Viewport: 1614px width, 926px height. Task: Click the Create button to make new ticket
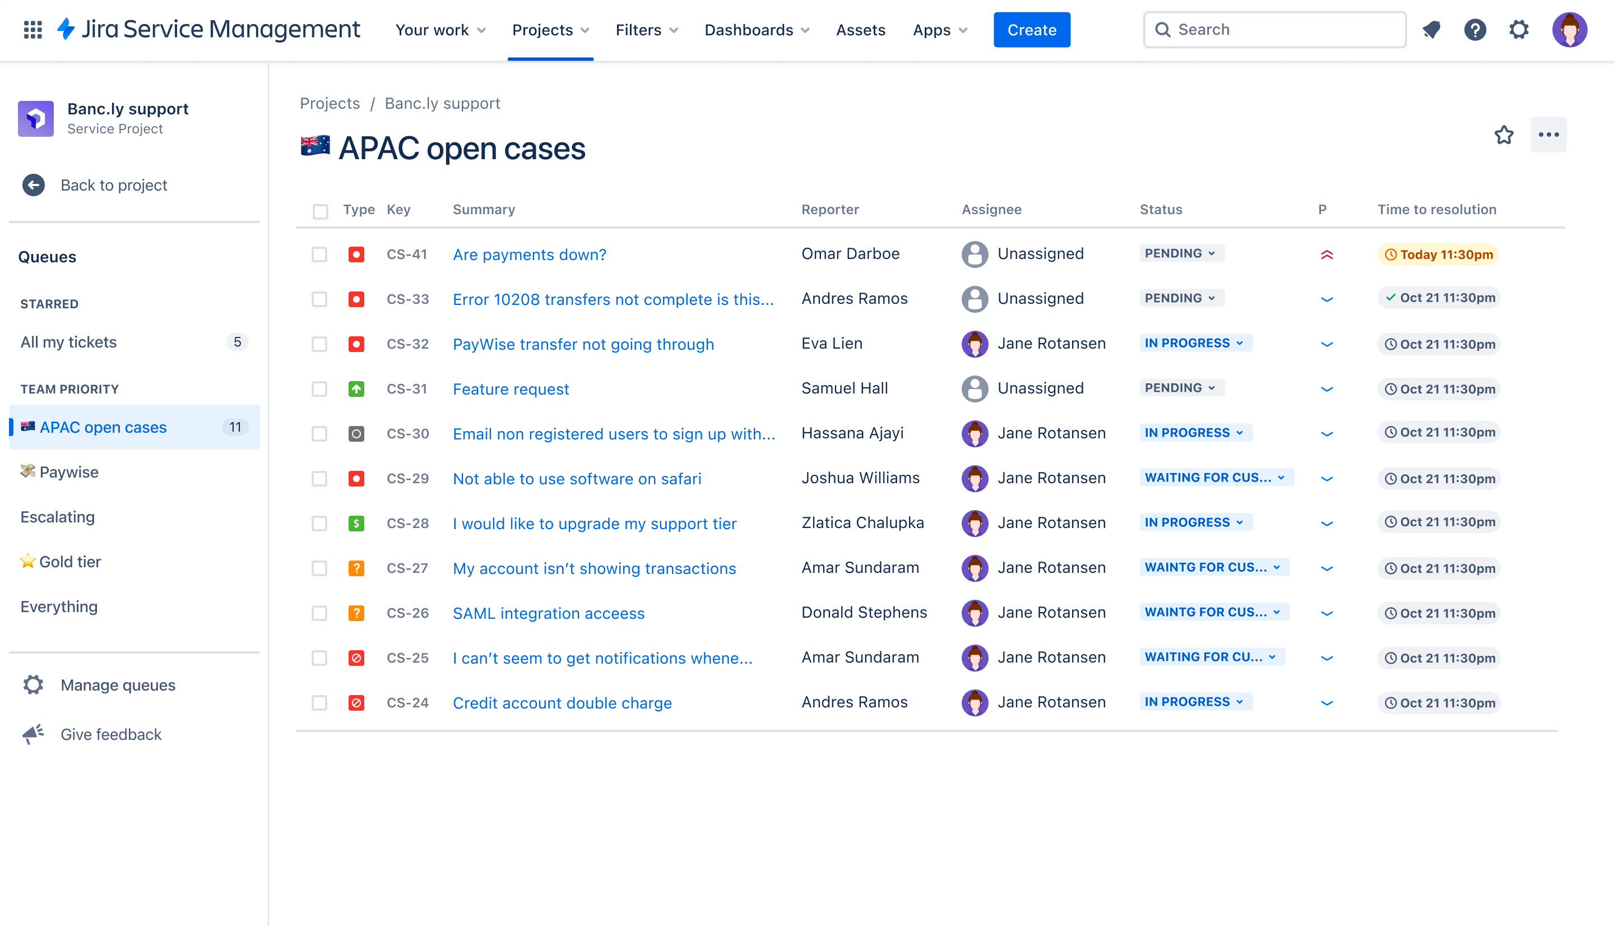pyautogui.click(x=1031, y=30)
